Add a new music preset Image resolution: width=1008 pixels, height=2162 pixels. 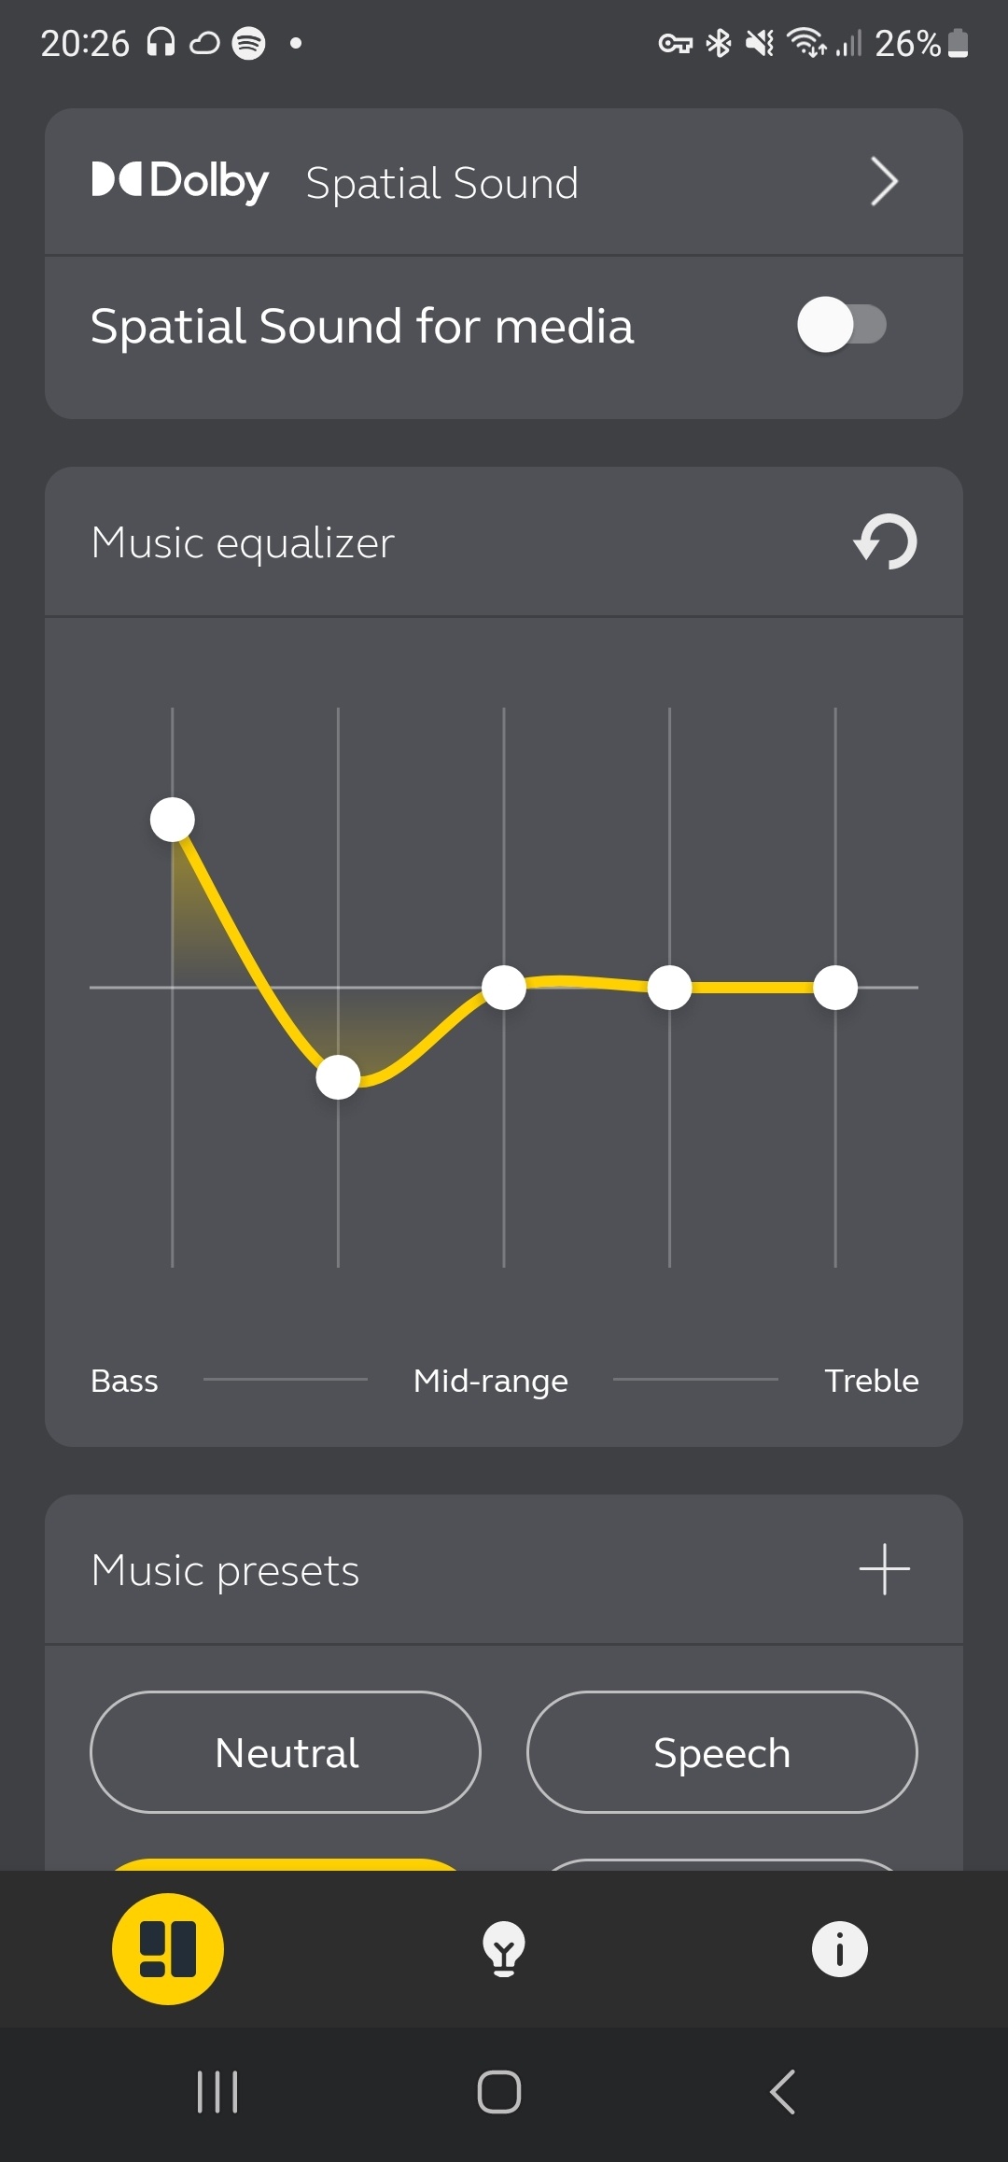tap(884, 1569)
